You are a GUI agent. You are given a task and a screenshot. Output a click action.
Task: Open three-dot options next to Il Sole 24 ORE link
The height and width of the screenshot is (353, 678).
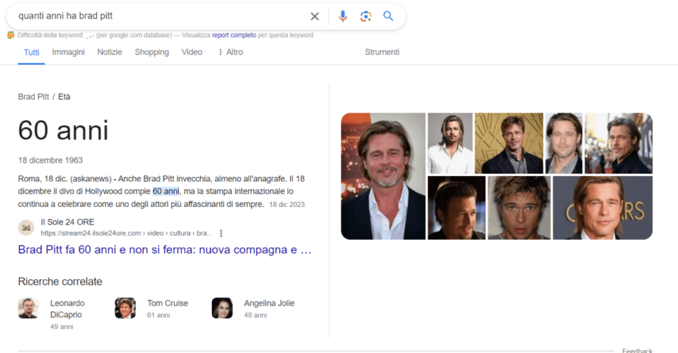pyautogui.click(x=221, y=233)
